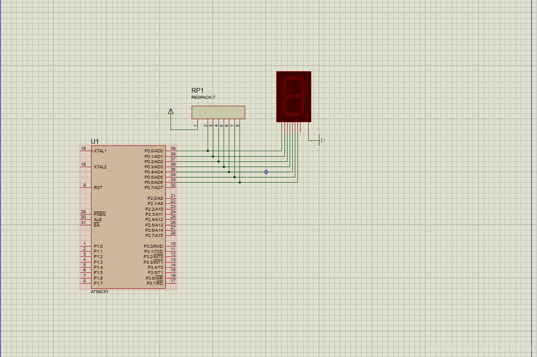Click the P0.6/AD6 pin label

click(x=154, y=182)
